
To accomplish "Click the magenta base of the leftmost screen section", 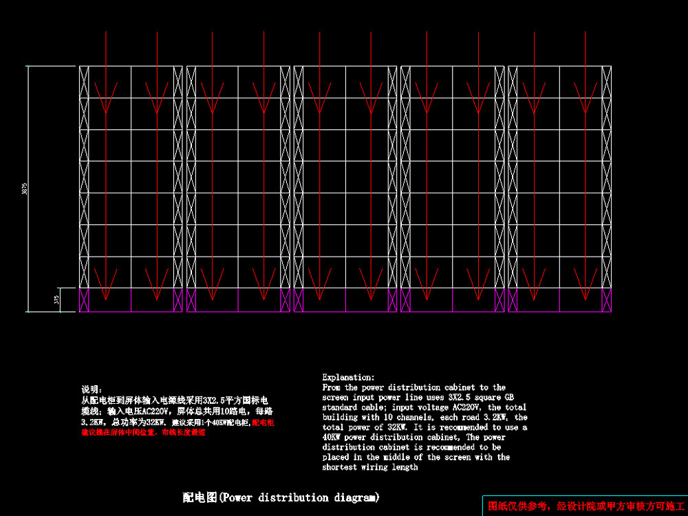I will [131, 300].
